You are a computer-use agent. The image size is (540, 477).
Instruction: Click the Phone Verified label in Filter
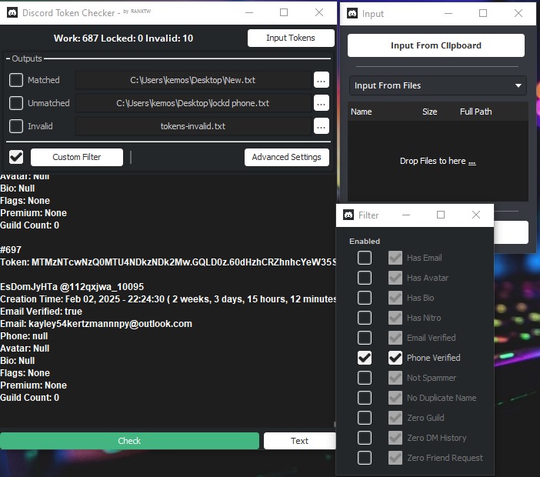(x=433, y=358)
